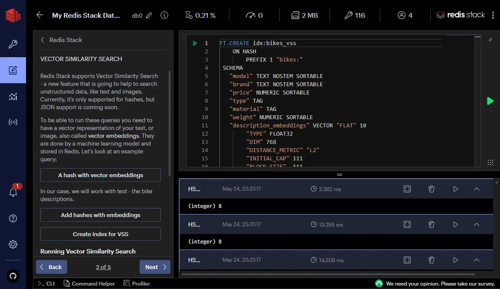Open notifications bell with badge

pyautogui.click(x=13, y=192)
